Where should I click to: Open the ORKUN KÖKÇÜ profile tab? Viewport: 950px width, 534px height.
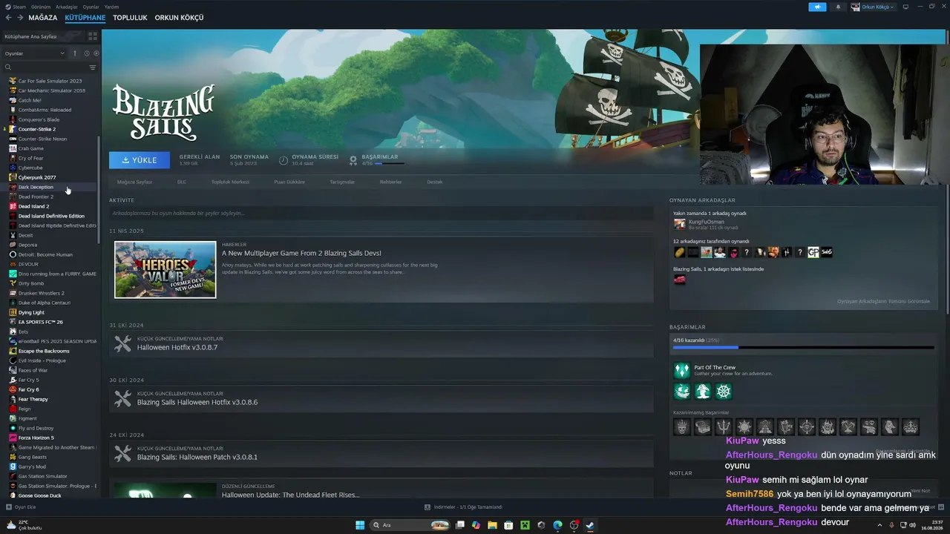coord(179,18)
